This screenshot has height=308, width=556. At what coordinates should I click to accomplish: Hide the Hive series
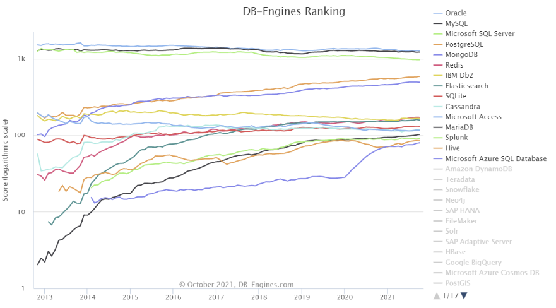pos(446,148)
